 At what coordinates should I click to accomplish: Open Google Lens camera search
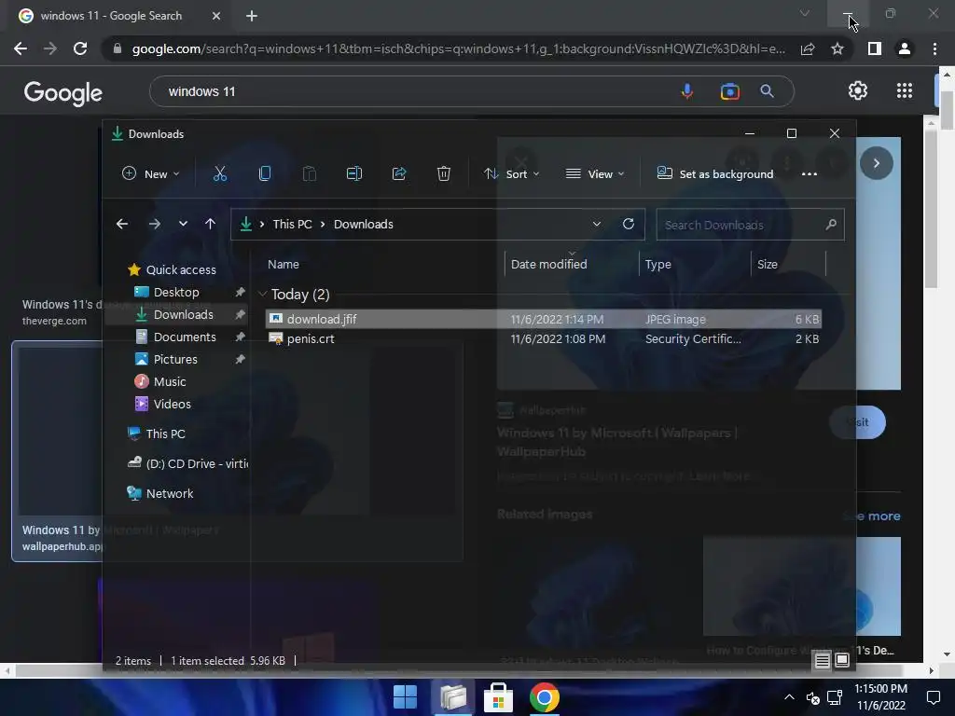729,91
